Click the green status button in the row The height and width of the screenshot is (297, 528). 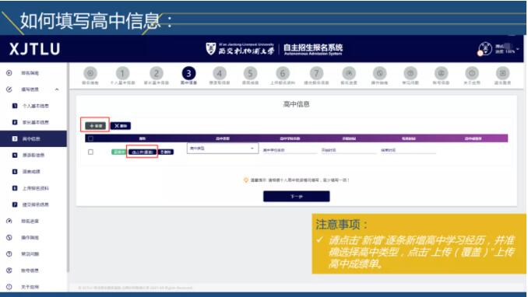[118, 152]
